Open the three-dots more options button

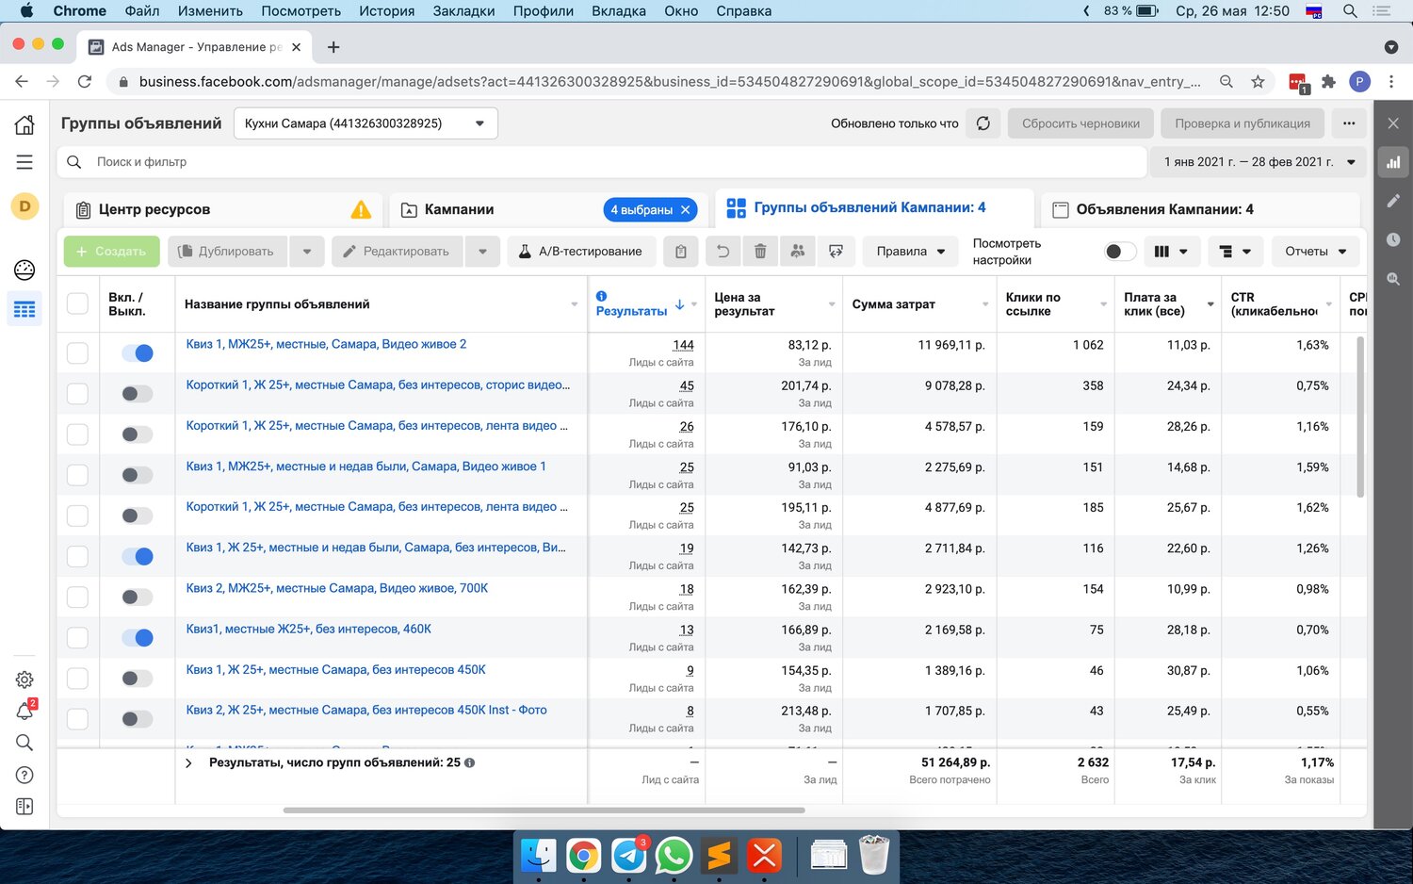1349,123
